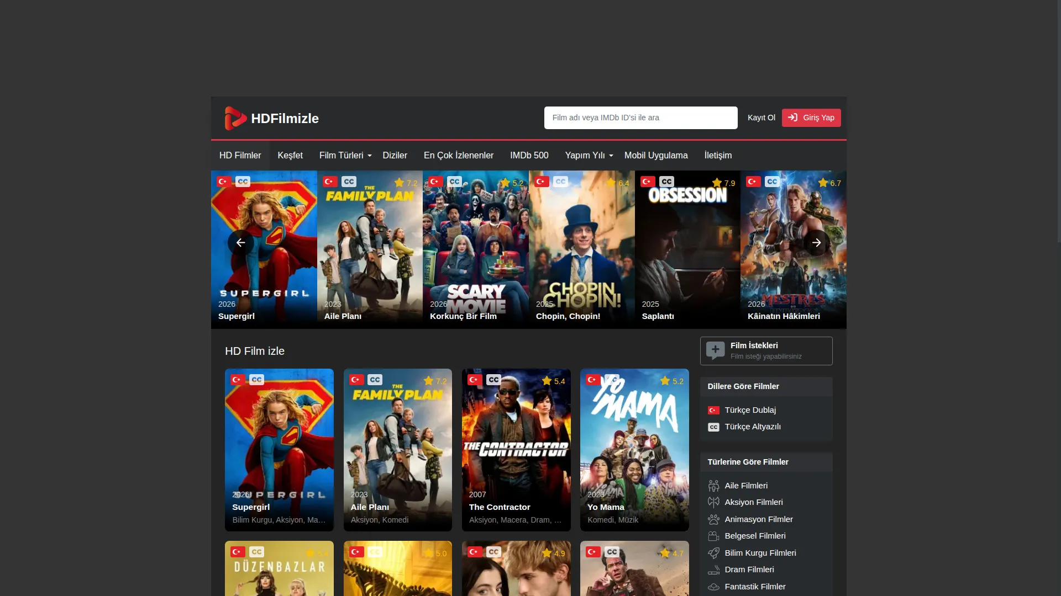Click the page vertical scrollbar
This screenshot has height=596, width=1061.
coord(1058,121)
